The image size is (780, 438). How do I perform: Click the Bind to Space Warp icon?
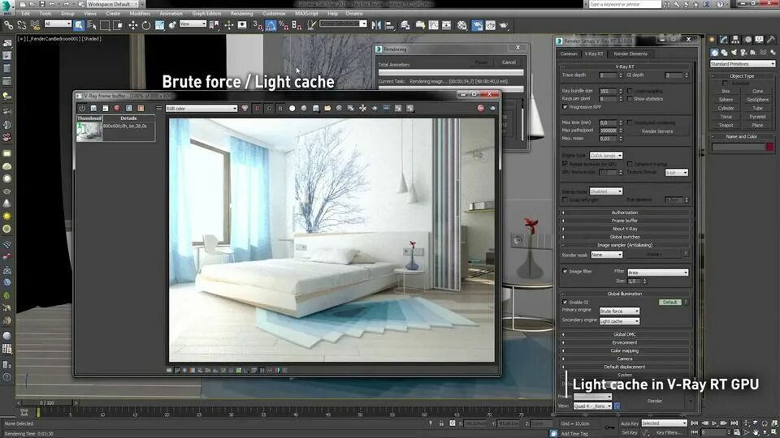[x=35, y=25]
